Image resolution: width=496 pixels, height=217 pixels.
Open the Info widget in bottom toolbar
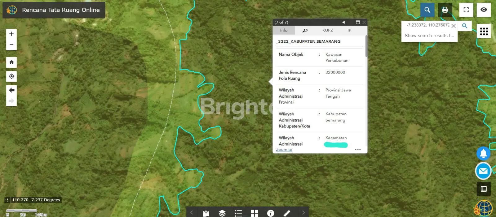coord(271,213)
